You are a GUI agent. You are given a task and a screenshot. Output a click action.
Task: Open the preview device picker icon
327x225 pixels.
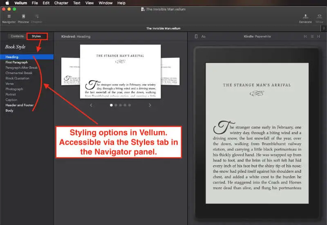[x=196, y=36]
